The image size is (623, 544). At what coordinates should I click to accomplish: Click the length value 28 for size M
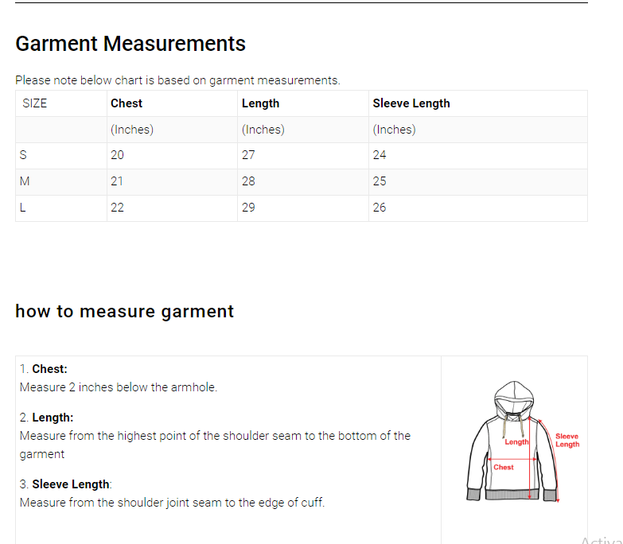point(248,181)
